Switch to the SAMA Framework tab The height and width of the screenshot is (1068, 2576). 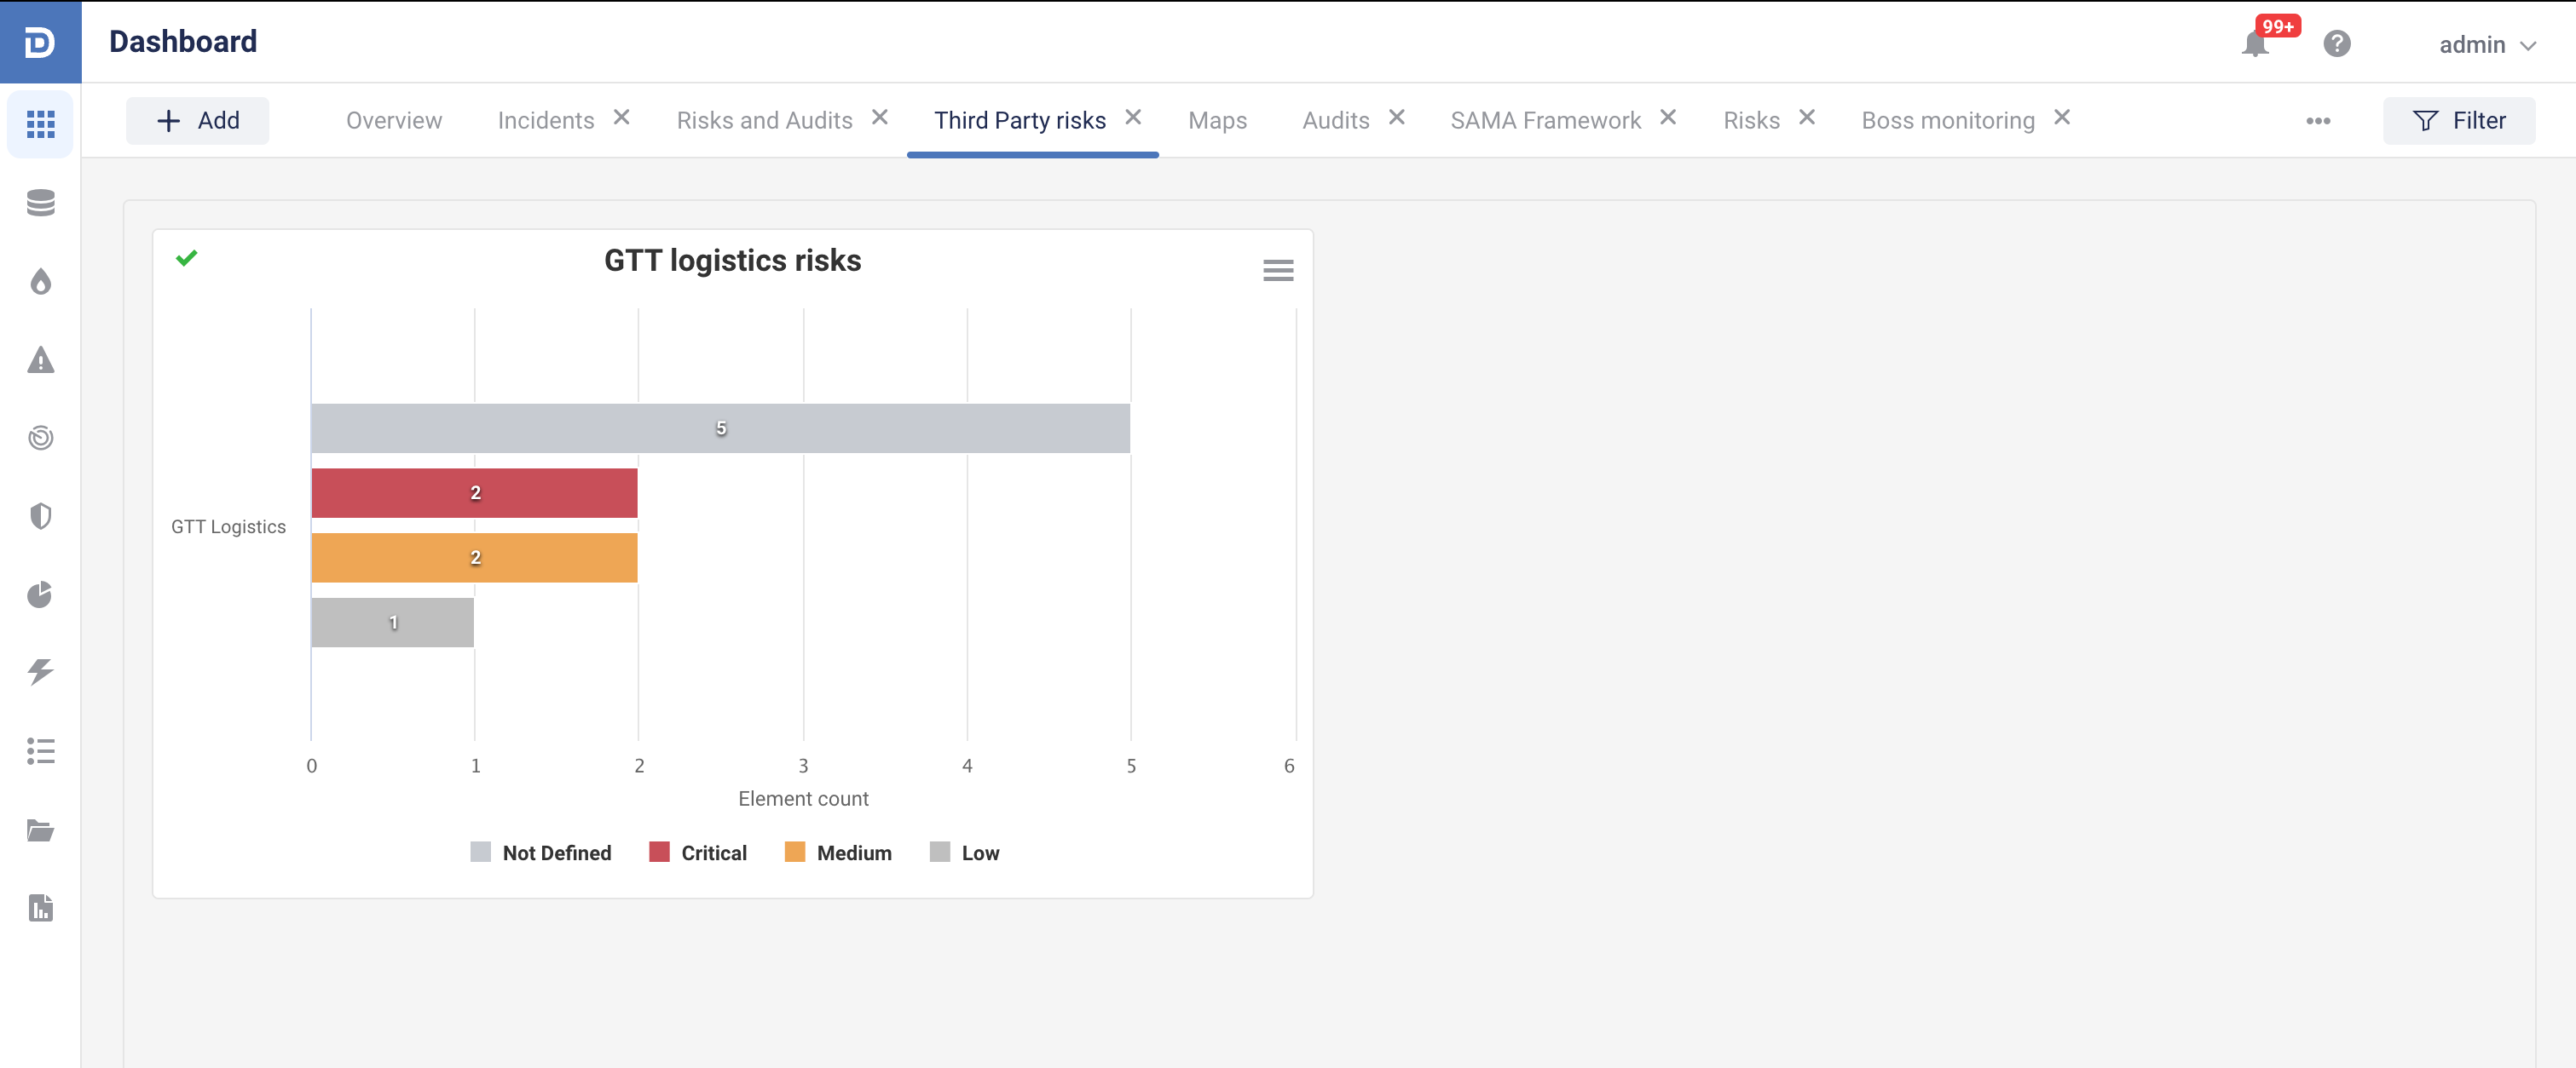pos(1545,121)
